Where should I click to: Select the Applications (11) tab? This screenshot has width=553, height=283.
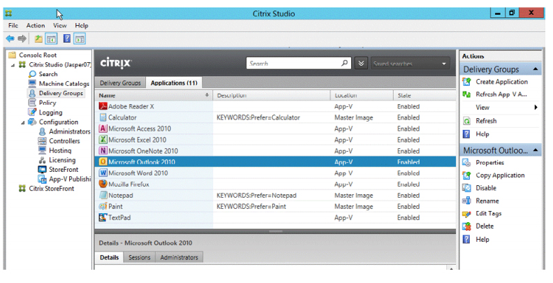coord(174,83)
